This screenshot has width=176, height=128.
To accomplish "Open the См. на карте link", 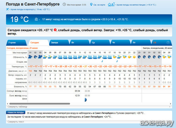I will coord(99,5).
